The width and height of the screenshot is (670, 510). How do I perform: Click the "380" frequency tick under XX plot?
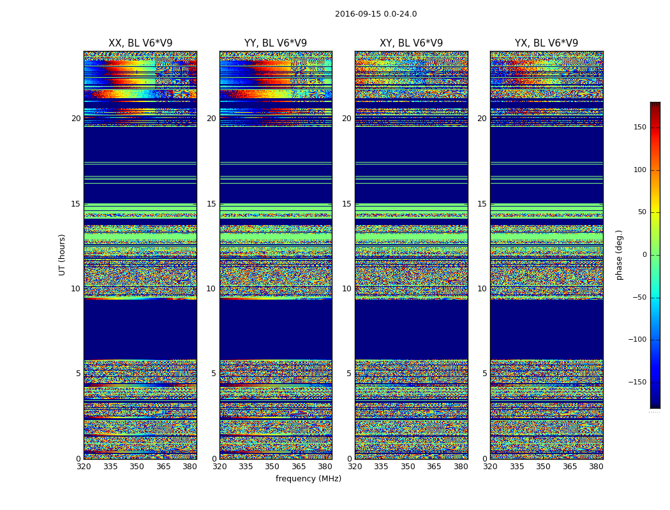pos(190,467)
